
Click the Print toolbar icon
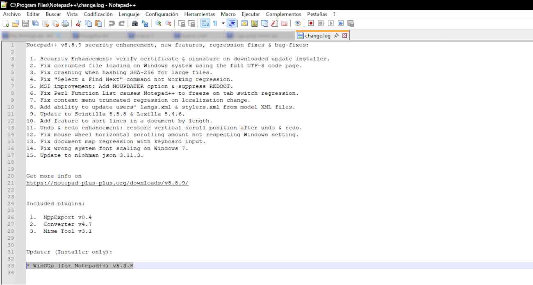pyautogui.click(x=65, y=23)
